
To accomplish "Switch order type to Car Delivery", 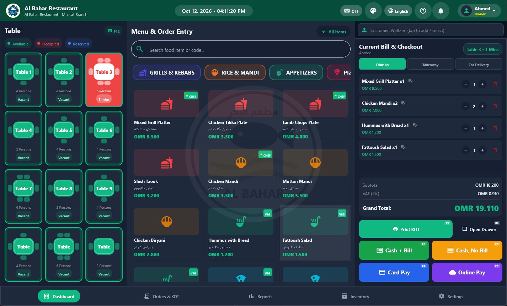I will 479,64.
